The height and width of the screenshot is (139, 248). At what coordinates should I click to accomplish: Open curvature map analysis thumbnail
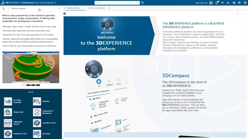tap(31, 67)
